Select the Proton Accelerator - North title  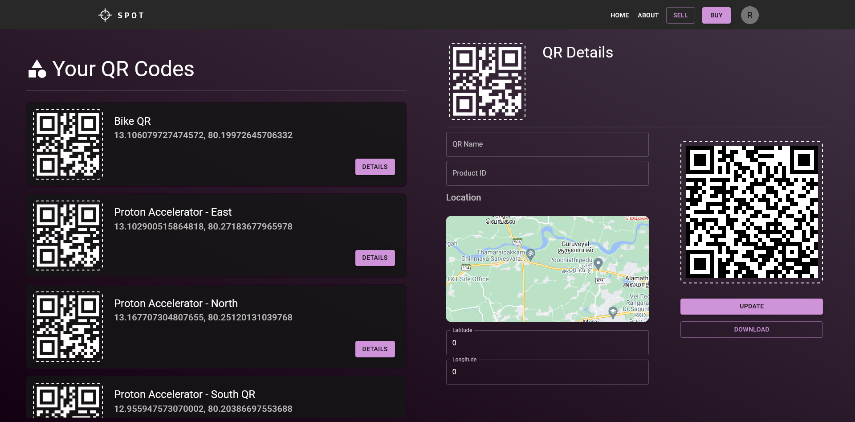tap(176, 303)
